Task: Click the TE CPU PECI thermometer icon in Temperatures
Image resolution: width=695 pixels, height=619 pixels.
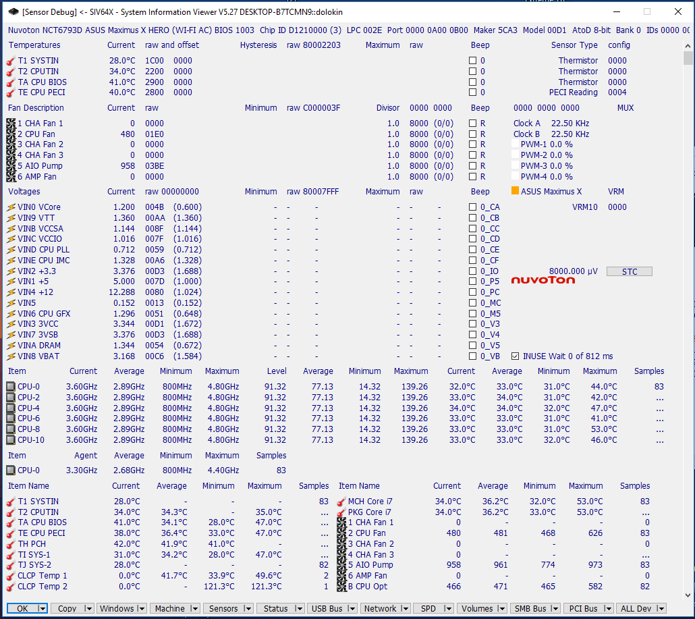Action: point(11,92)
